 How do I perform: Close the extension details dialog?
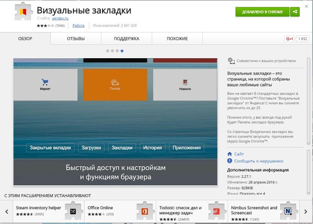(x=306, y=6)
